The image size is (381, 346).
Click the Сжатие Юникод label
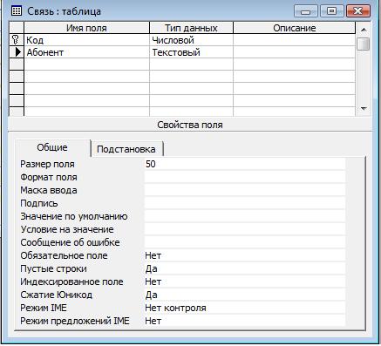(x=56, y=295)
